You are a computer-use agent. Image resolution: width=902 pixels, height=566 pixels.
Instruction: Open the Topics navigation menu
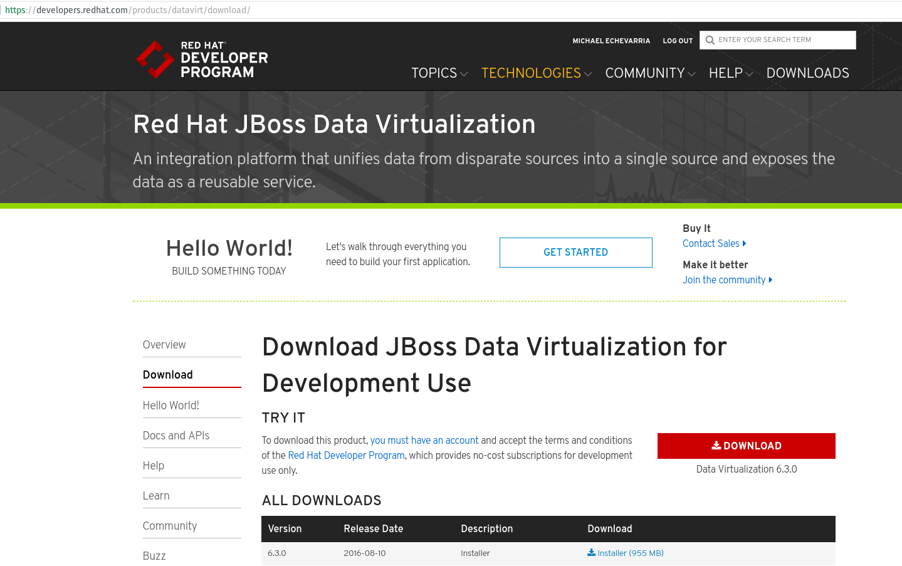pos(434,73)
